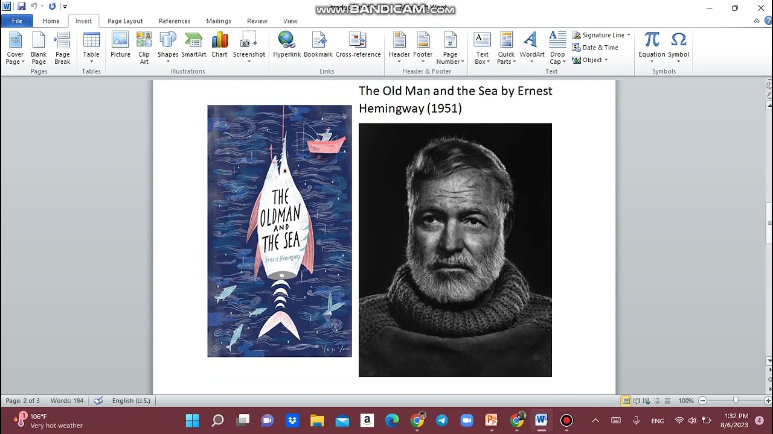Insert a Text Box
773x434 pixels.
[482, 48]
